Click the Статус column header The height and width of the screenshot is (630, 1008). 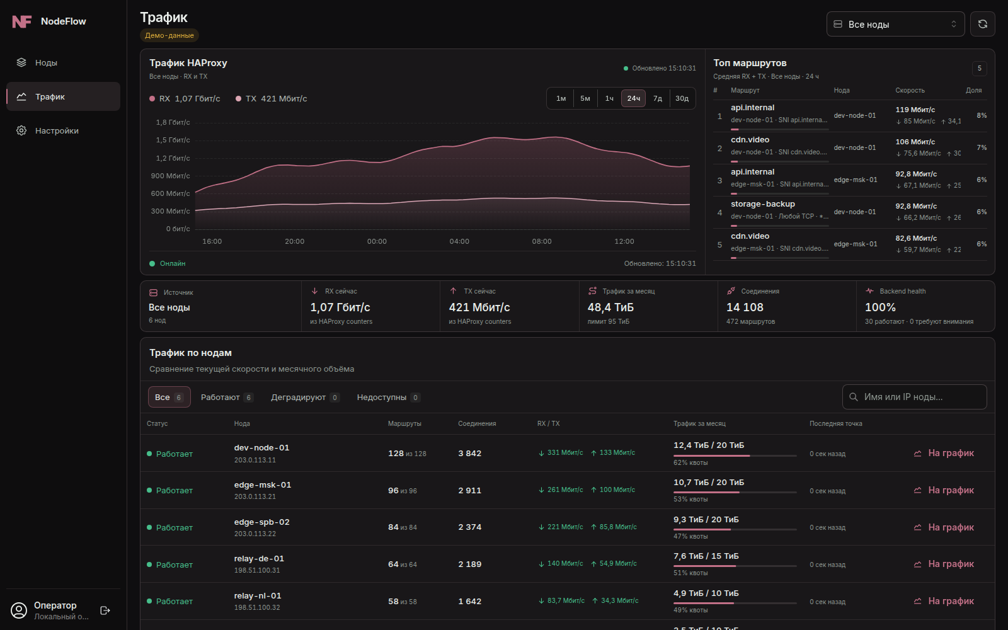tap(157, 423)
